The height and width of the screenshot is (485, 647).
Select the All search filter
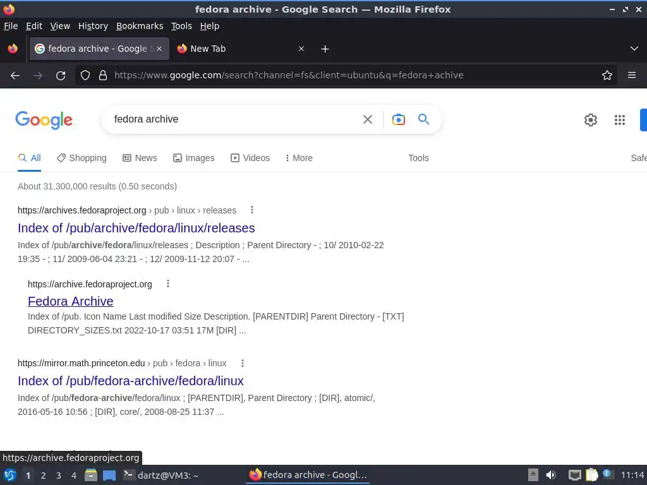(29, 158)
